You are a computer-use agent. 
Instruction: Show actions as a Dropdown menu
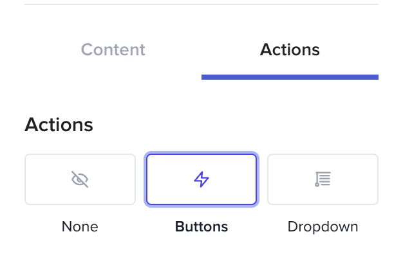[x=323, y=179]
